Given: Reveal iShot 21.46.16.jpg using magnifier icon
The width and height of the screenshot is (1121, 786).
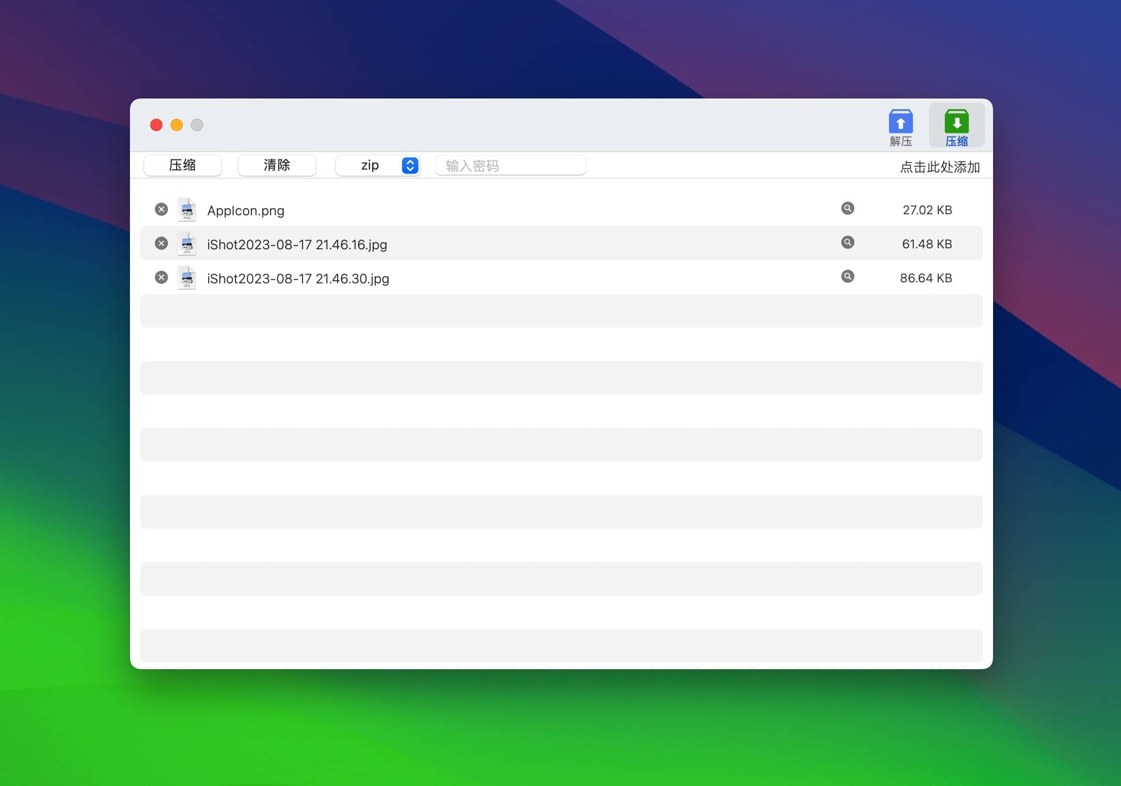Looking at the screenshot, I should pyautogui.click(x=847, y=242).
